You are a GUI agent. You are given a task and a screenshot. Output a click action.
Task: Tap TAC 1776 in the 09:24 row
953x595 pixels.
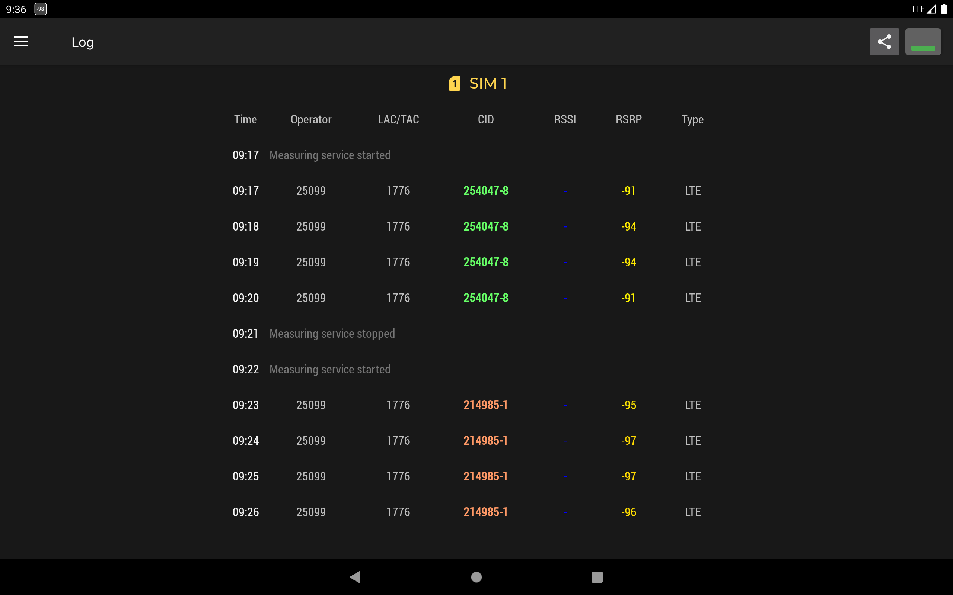(x=398, y=441)
